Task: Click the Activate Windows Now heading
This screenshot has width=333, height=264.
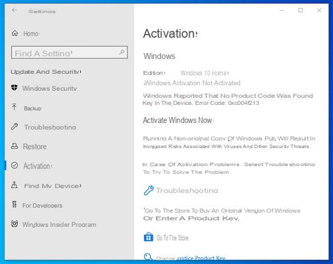Action: coord(178,120)
